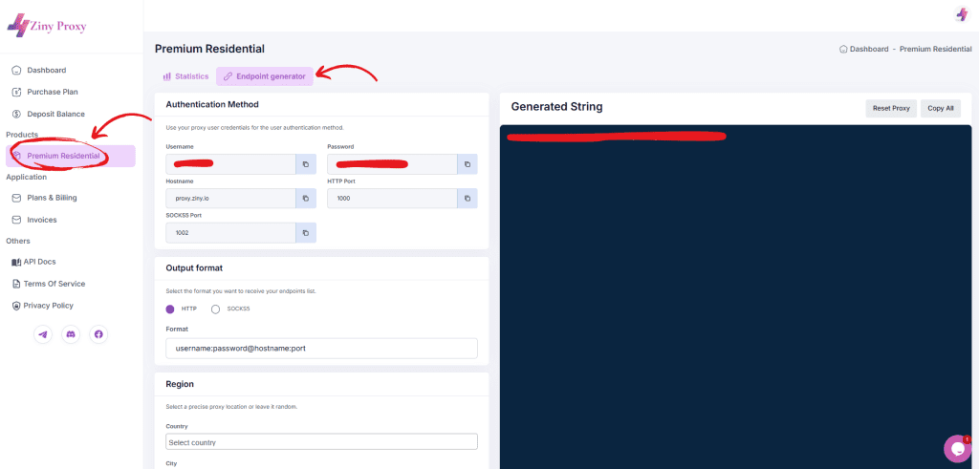The height and width of the screenshot is (469, 979).
Task: Copy the Username field value
Action: click(306, 164)
